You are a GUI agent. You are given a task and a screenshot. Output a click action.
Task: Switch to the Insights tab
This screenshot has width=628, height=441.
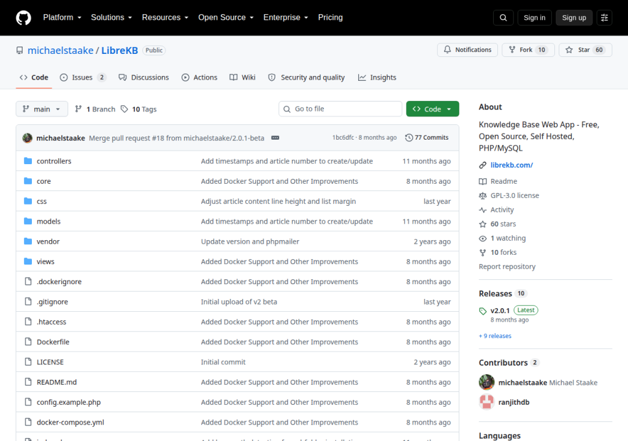click(x=377, y=78)
